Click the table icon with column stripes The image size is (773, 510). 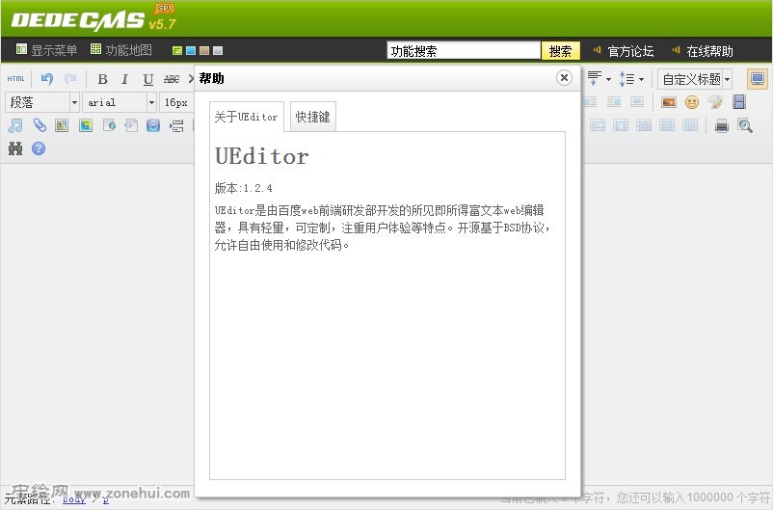point(690,125)
